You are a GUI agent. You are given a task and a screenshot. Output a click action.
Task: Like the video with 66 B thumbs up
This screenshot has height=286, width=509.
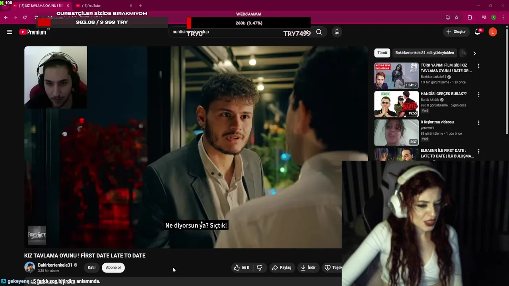tap(242, 268)
